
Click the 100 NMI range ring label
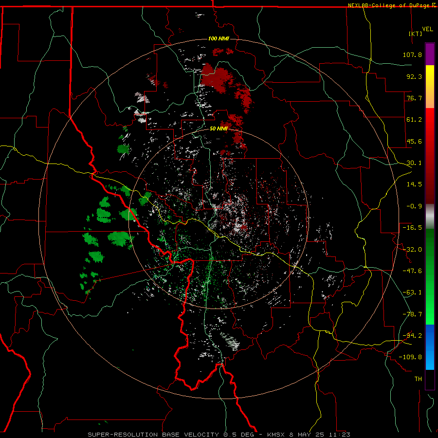tap(219, 38)
